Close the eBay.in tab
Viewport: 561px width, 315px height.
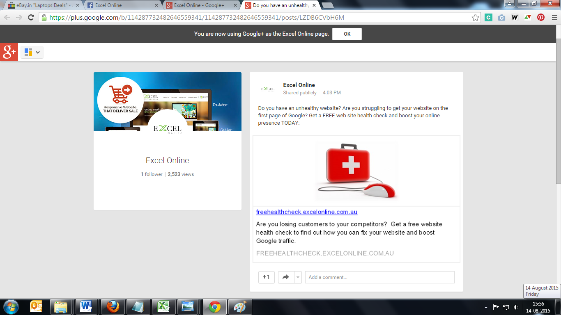78,5
